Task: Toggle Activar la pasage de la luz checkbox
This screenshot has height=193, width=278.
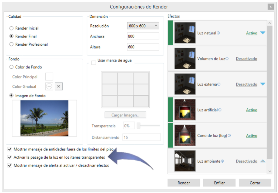Action: [x=10, y=157]
